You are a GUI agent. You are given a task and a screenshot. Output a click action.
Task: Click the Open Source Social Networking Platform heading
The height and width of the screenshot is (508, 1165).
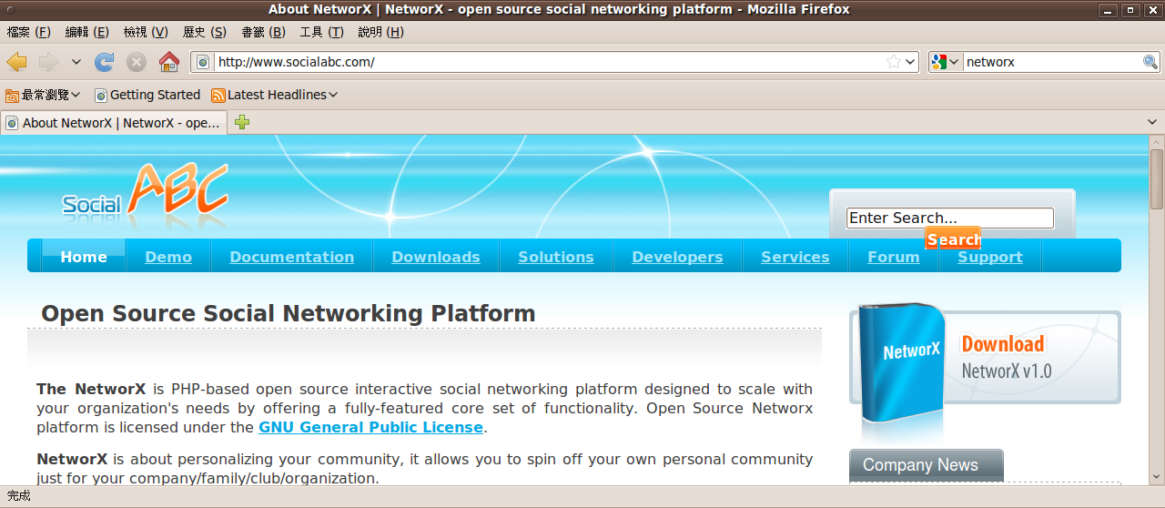pyautogui.click(x=289, y=313)
